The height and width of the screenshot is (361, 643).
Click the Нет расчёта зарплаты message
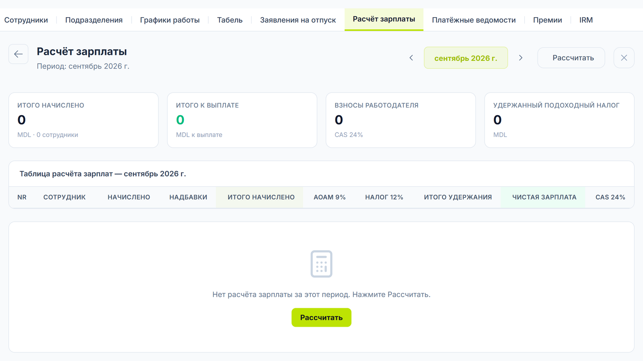pyautogui.click(x=321, y=295)
